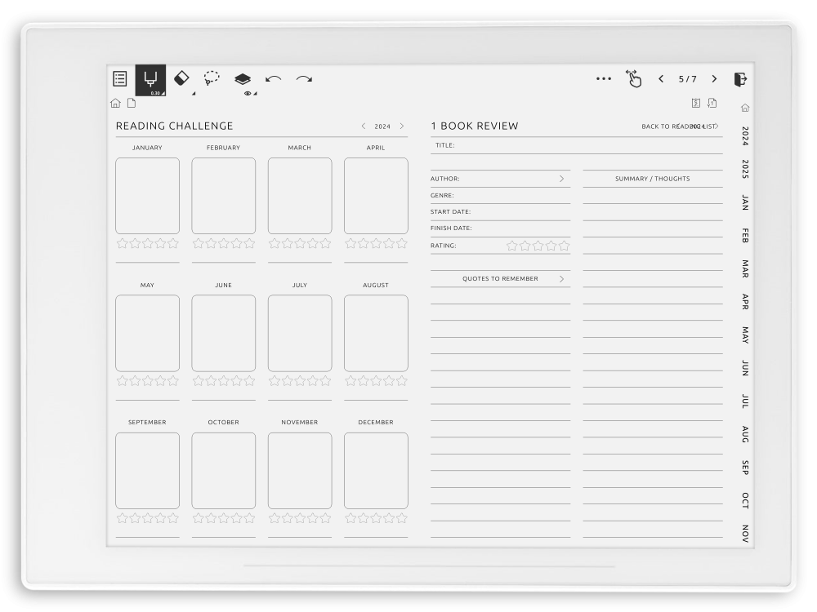Jump to the MAR side tab
The image size is (817, 612).
(745, 269)
